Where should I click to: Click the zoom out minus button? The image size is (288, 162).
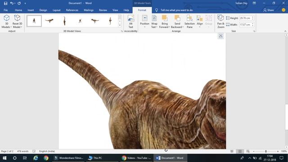(x=254, y=151)
